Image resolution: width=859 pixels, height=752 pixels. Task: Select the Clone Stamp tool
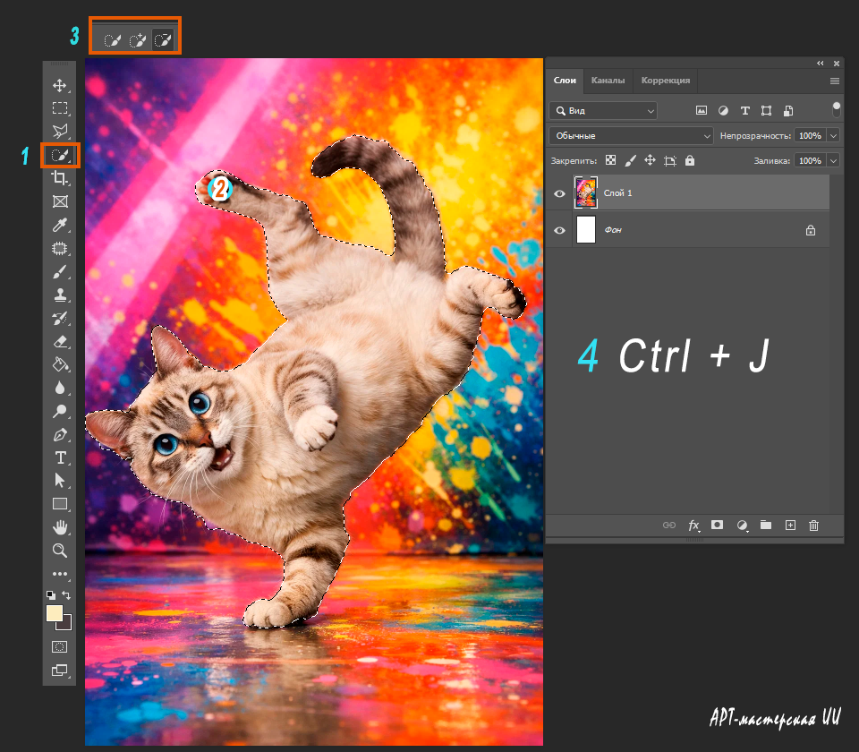60,295
